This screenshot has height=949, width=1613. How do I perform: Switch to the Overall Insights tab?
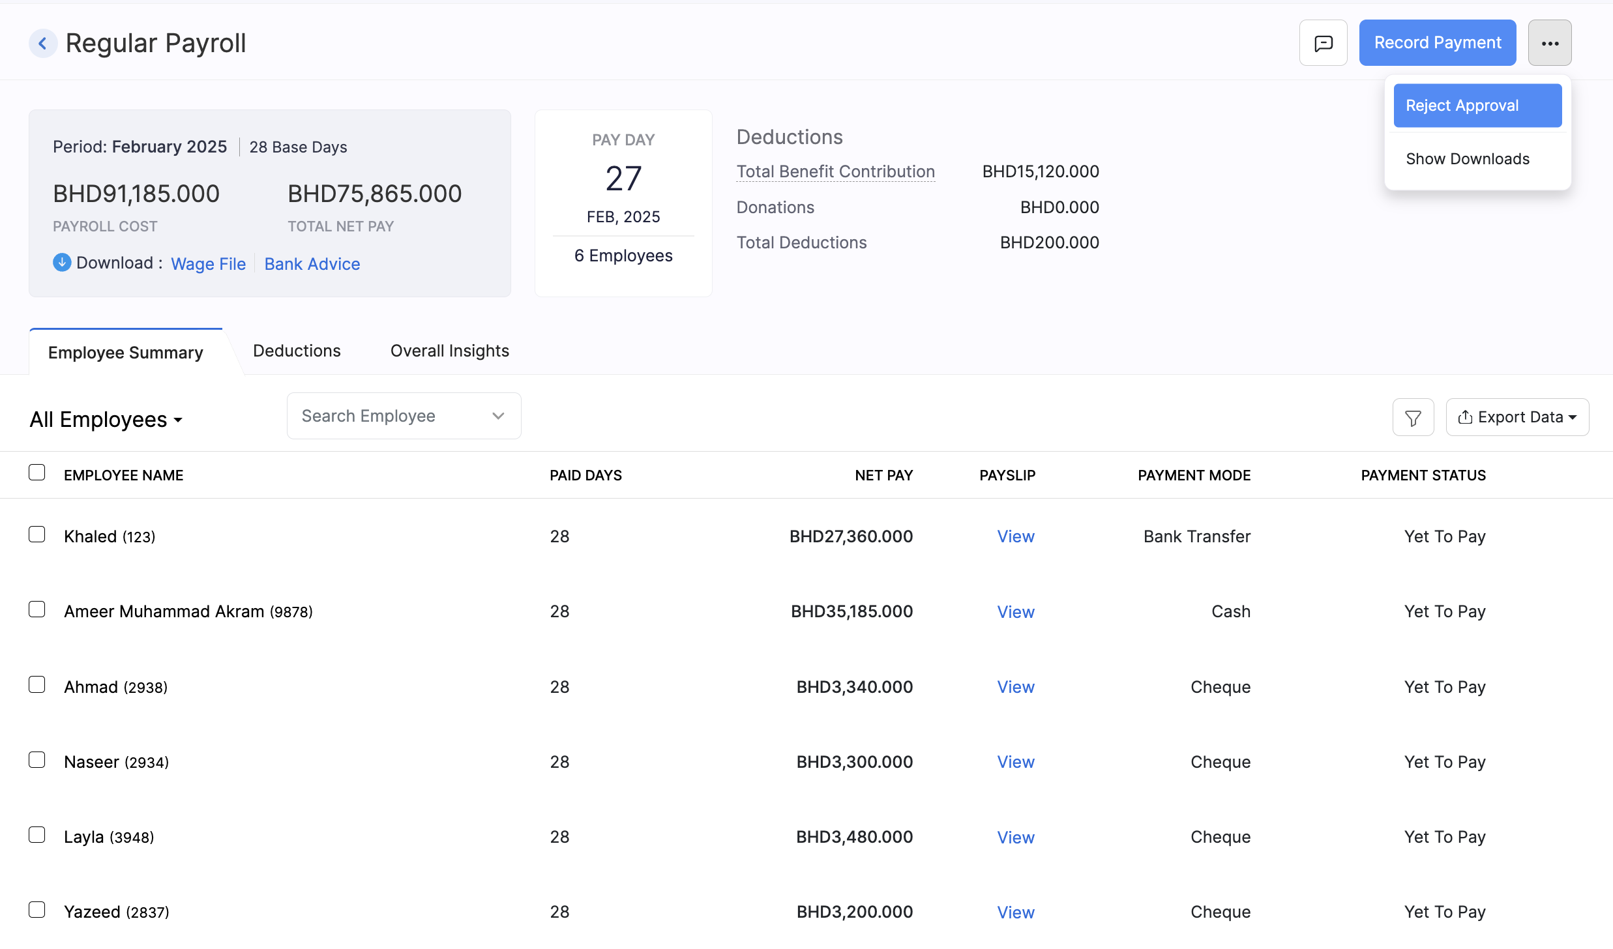click(x=449, y=351)
